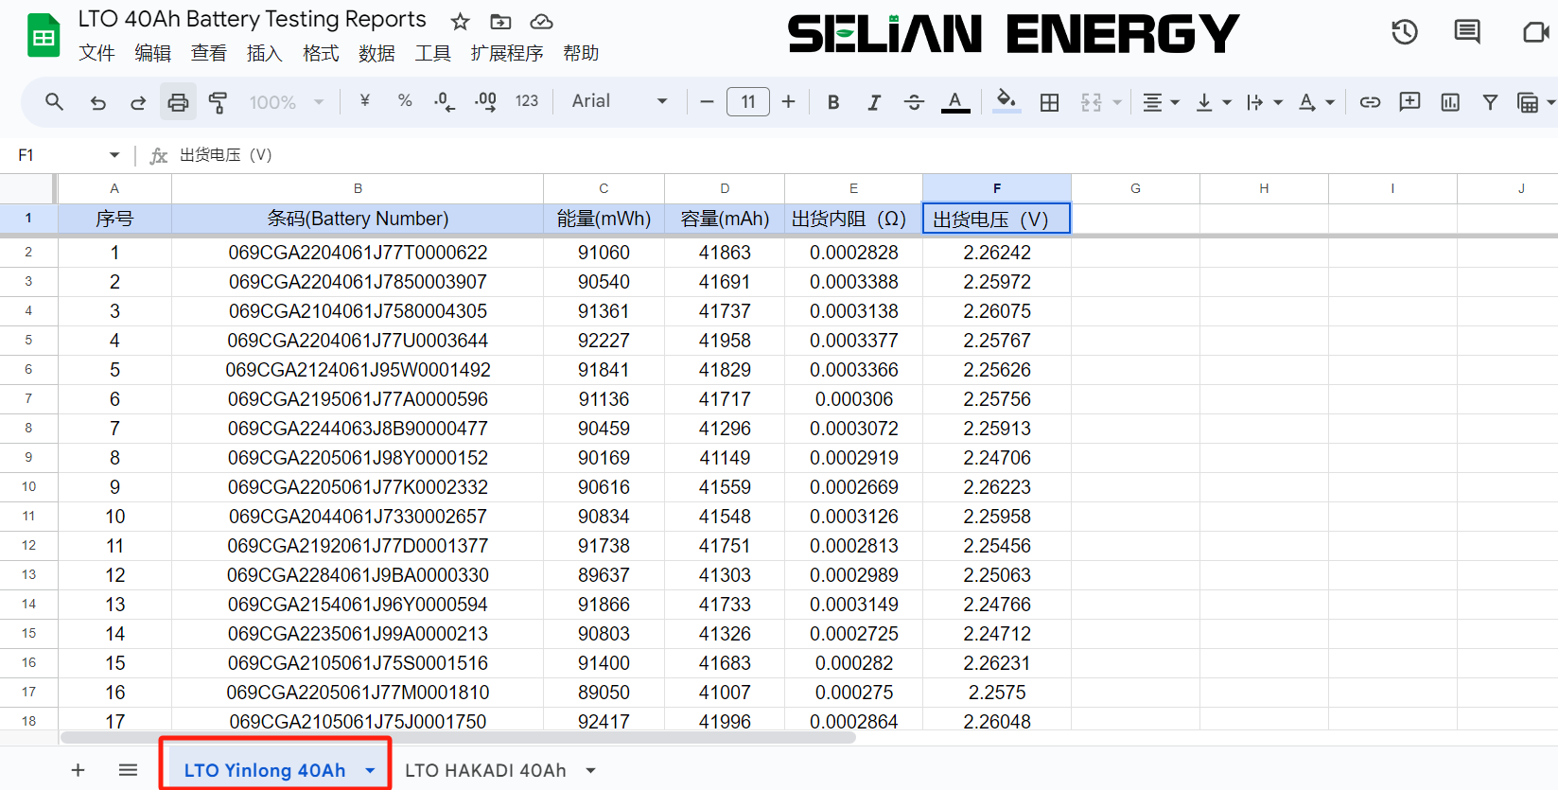This screenshot has height=790, width=1558.
Task: Toggle strikethrough formatting
Action: point(914,102)
